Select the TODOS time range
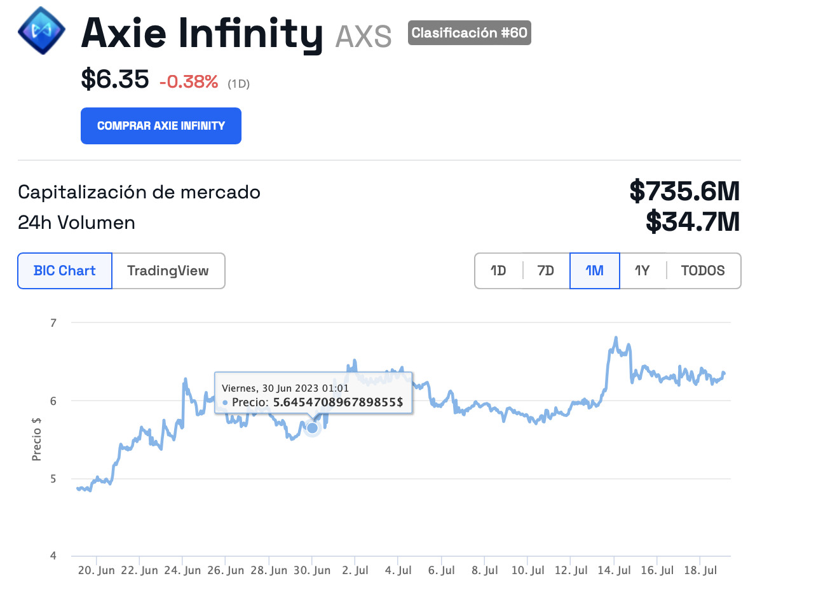 (703, 271)
